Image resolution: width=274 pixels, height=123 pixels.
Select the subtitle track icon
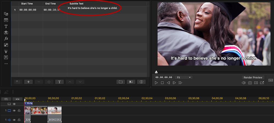(9, 104)
